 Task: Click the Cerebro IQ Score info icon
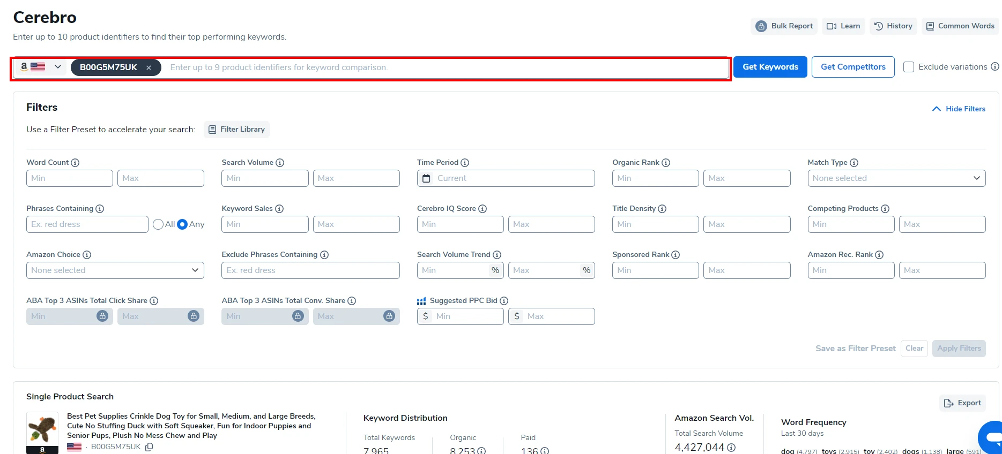click(x=483, y=209)
